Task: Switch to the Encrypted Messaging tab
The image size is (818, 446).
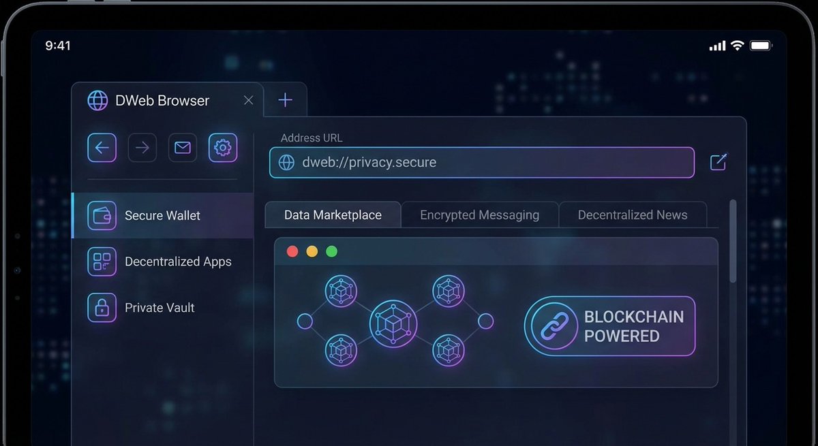Action: coord(479,215)
